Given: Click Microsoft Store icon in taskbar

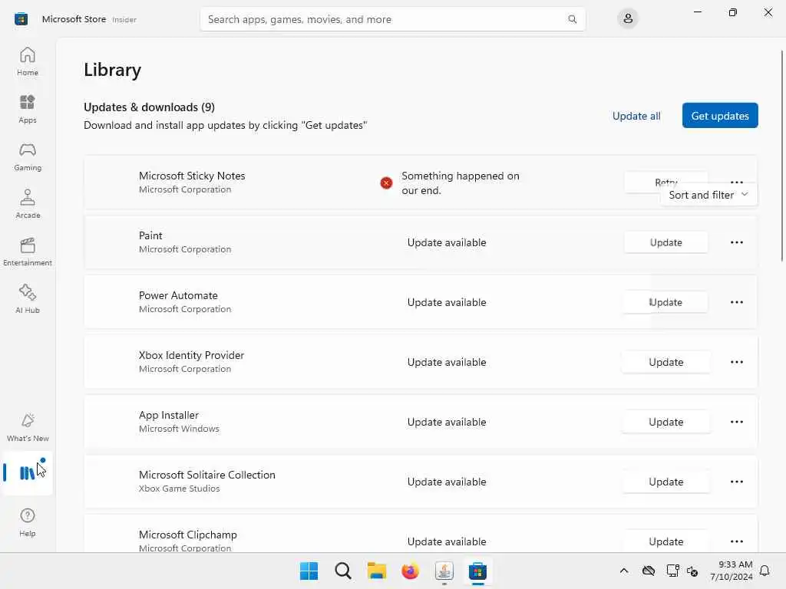Looking at the screenshot, I should click(x=477, y=571).
